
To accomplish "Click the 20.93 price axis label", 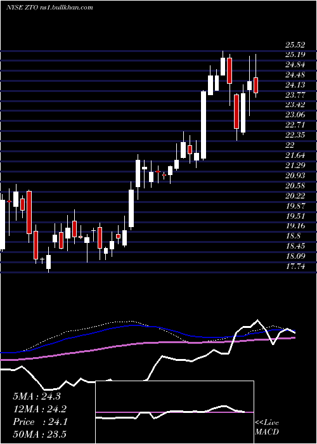I will (x=295, y=176).
